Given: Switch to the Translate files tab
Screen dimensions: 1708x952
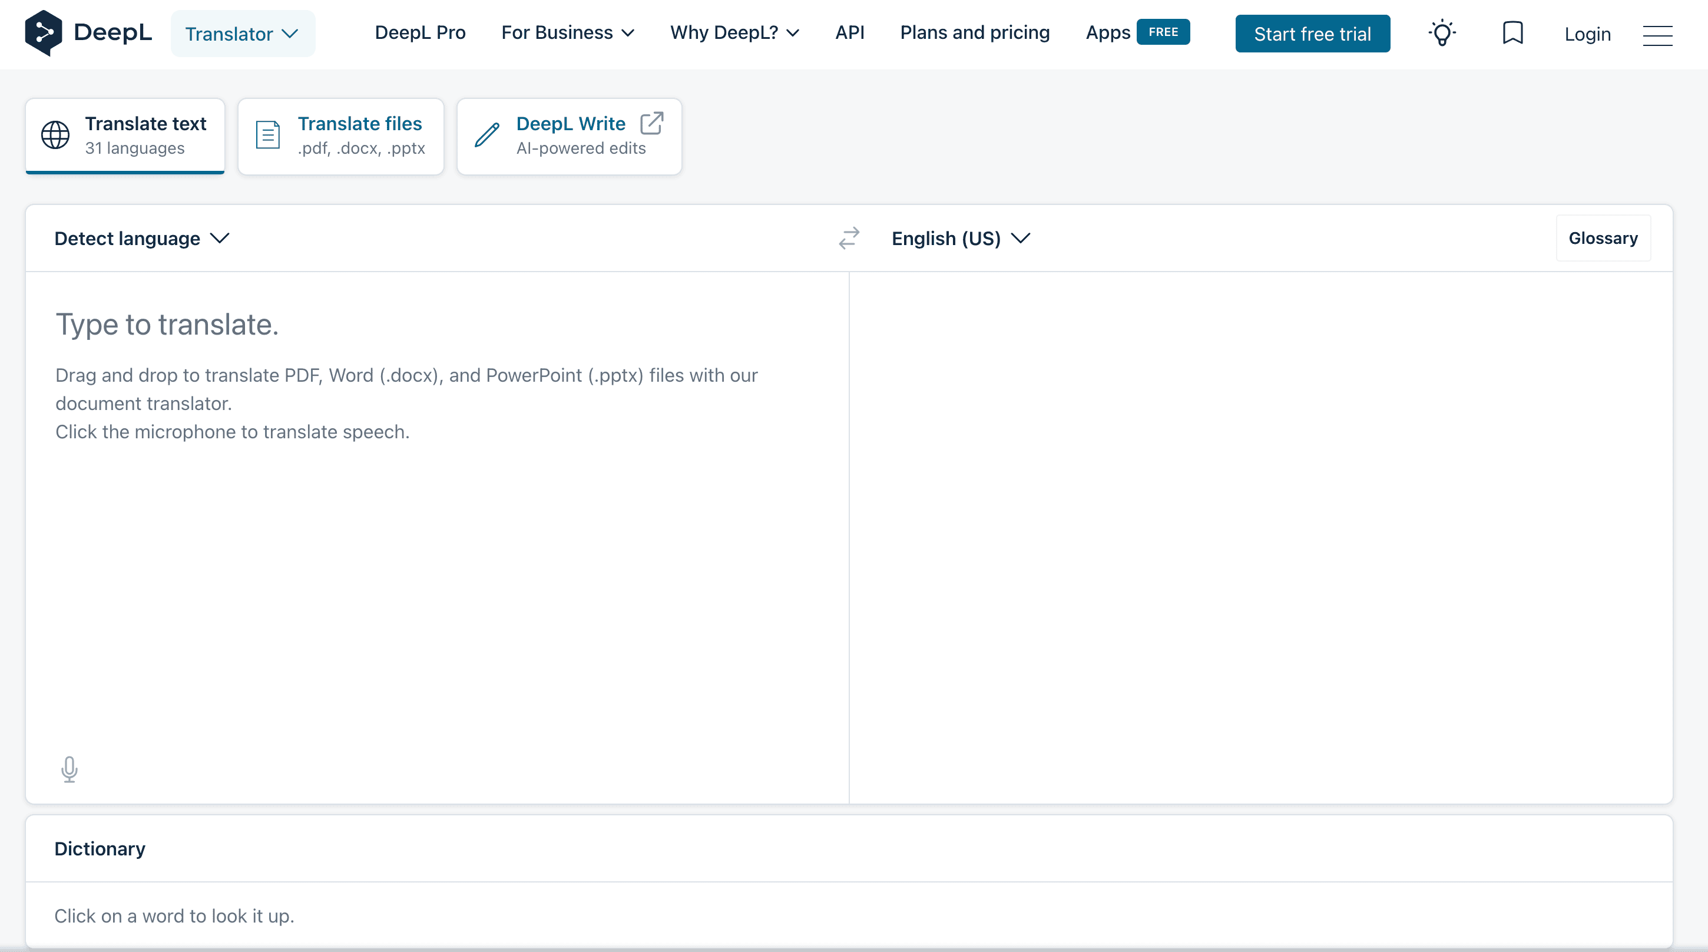Looking at the screenshot, I should click(x=341, y=136).
